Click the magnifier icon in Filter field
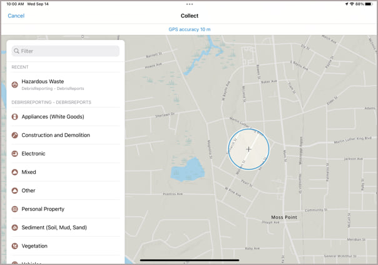Image resolution: width=378 pixels, height=265 pixels. 16,51
